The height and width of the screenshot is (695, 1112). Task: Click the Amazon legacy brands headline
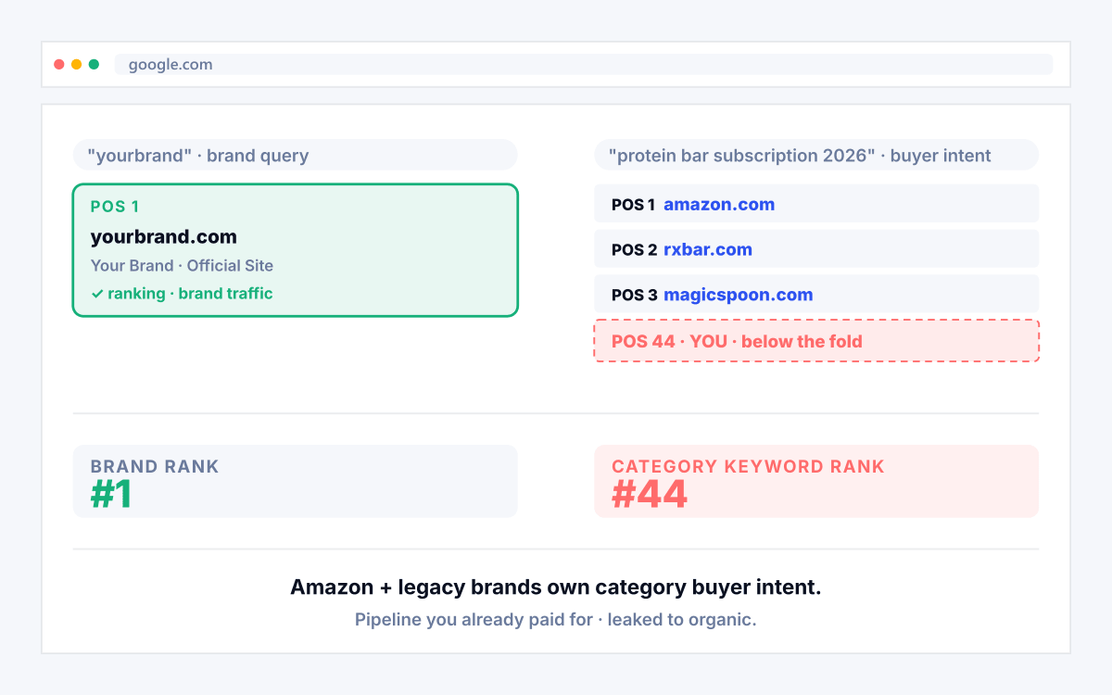556,587
